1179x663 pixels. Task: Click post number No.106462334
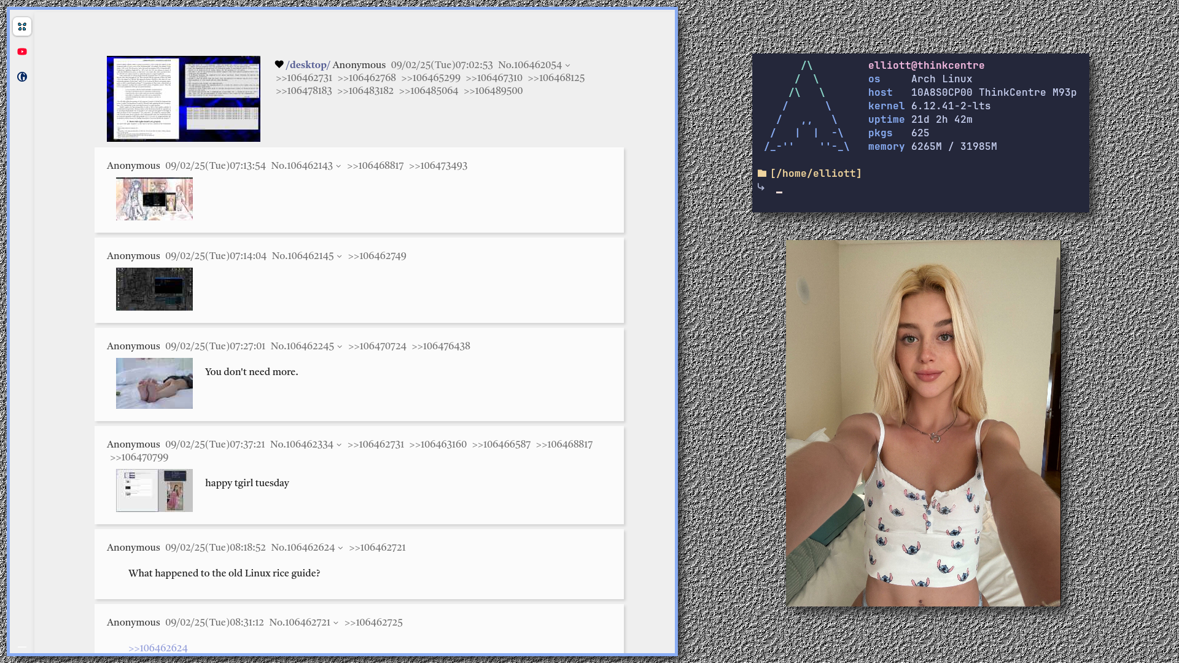[x=302, y=444]
